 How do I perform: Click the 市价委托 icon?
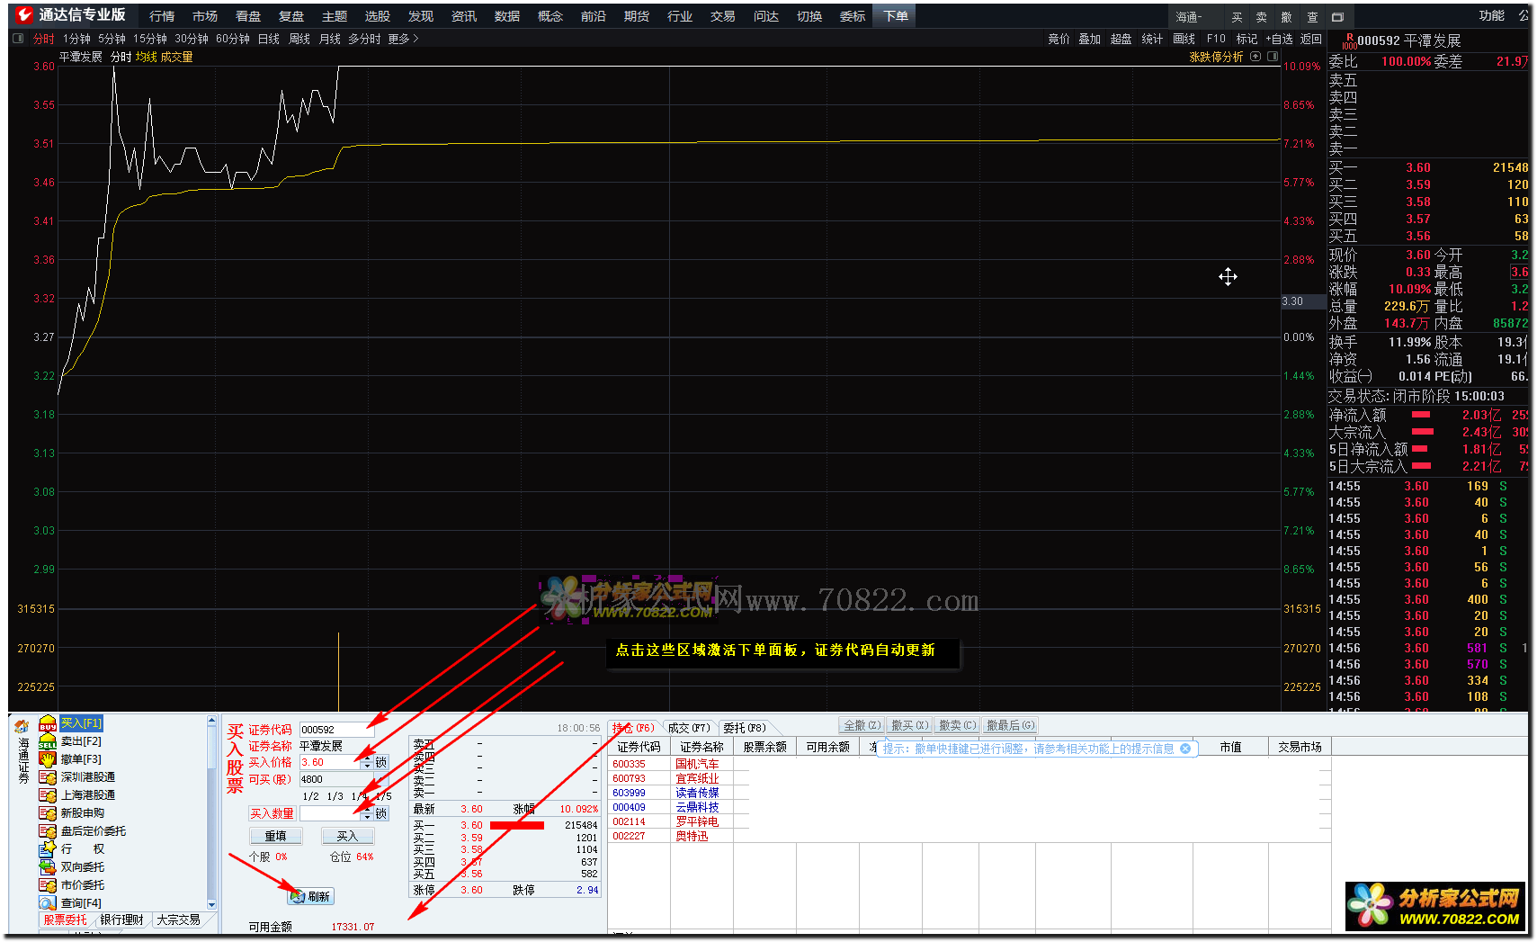point(48,885)
